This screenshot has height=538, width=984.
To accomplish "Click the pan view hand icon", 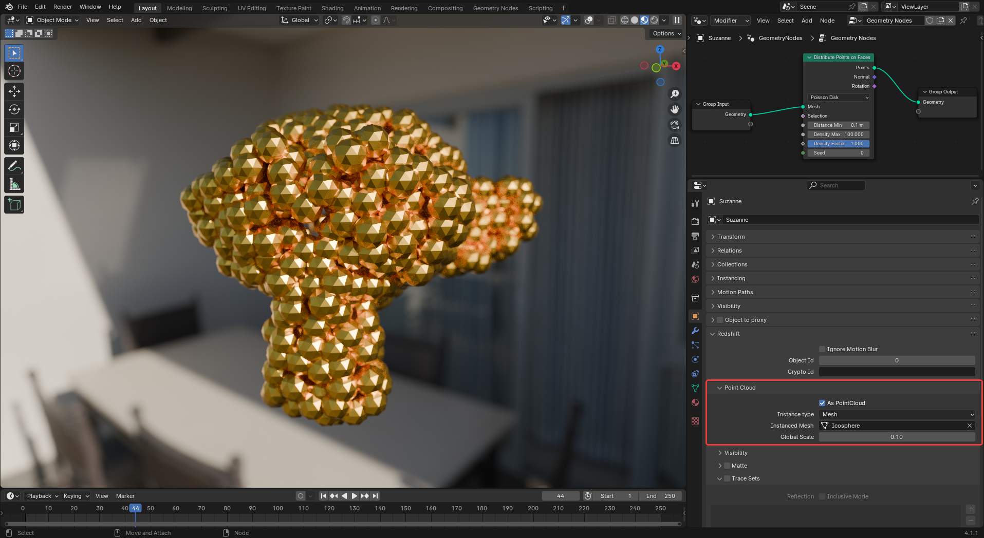I will click(x=675, y=109).
